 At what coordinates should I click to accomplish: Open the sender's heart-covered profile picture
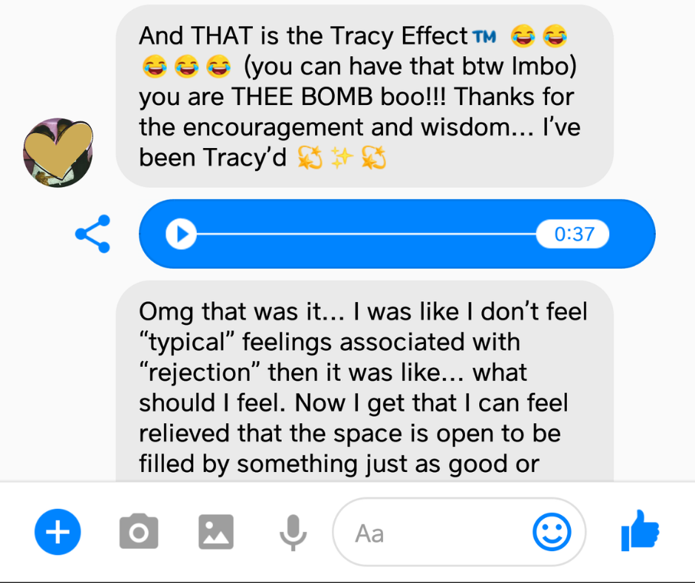tap(58, 152)
